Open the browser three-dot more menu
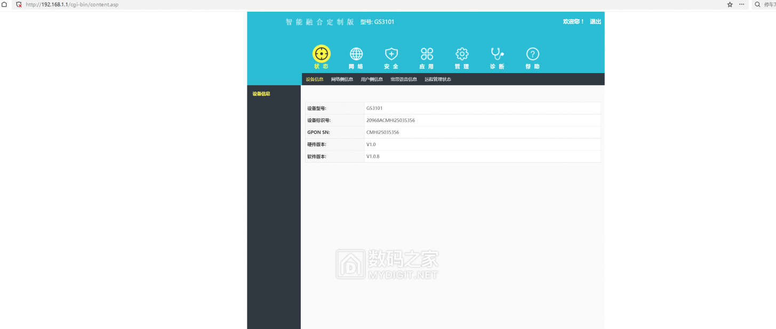The height and width of the screenshot is (329, 776). pyautogui.click(x=741, y=4)
